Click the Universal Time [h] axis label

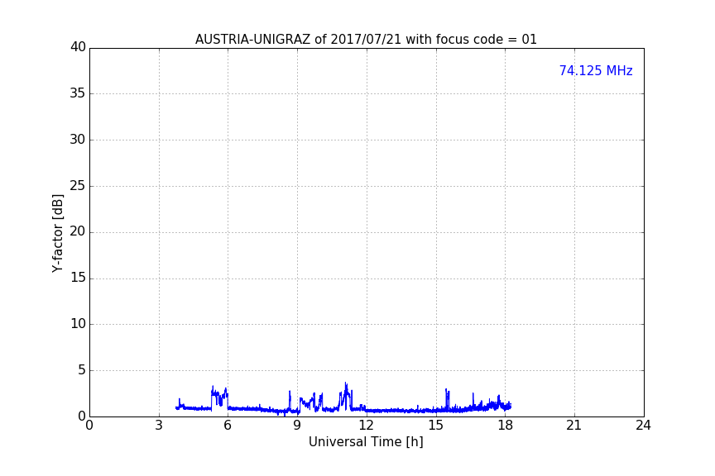pyautogui.click(x=366, y=442)
